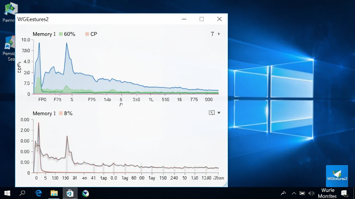The width and height of the screenshot is (355, 199).
Task: Click the lower chart Memory label
Action: click(44, 113)
